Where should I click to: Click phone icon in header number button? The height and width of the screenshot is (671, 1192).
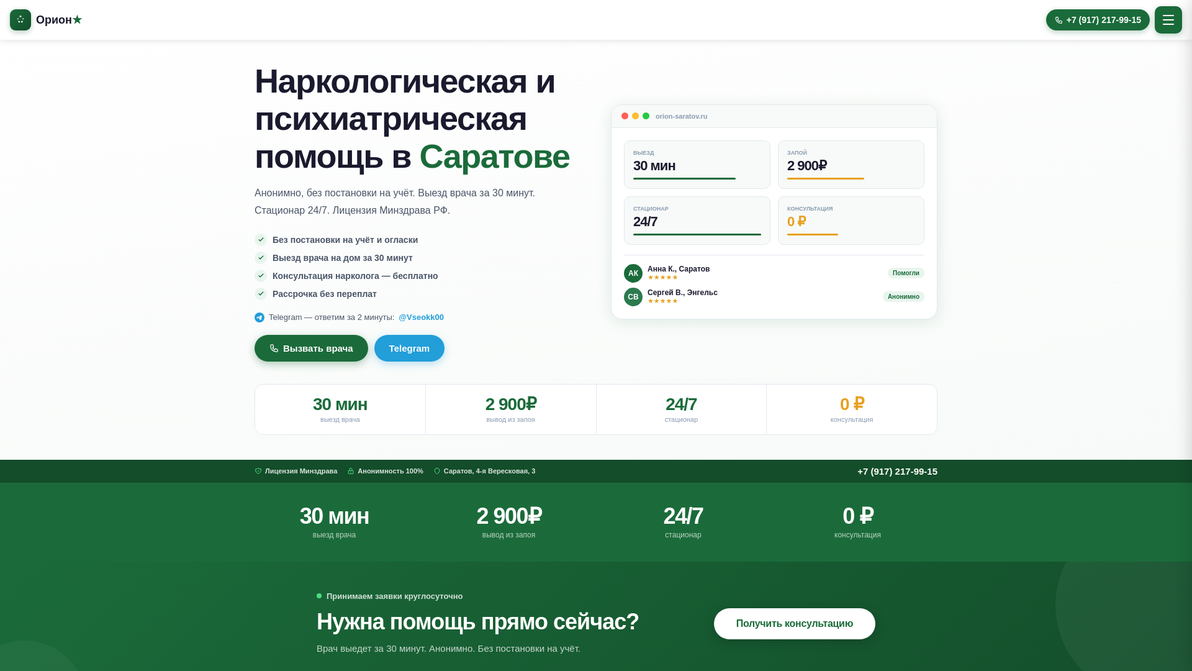click(1059, 21)
